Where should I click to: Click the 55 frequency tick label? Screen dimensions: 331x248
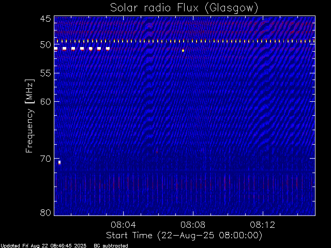[x=46, y=73]
